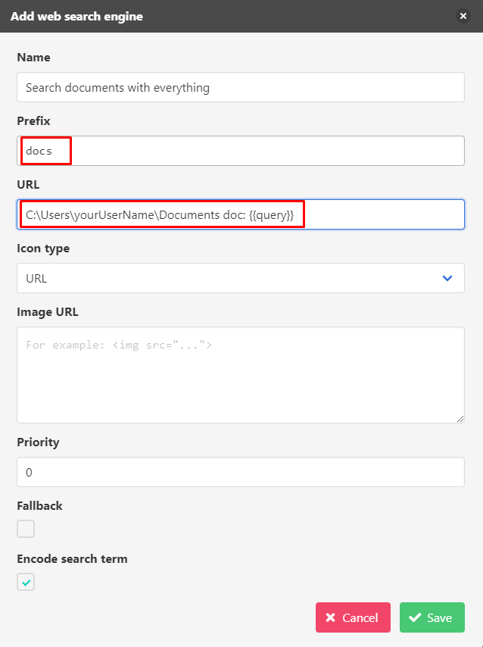Viewport: 483px width, 647px height.
Task: Click the URL field with the Documents path
Action: coord(241,214)
